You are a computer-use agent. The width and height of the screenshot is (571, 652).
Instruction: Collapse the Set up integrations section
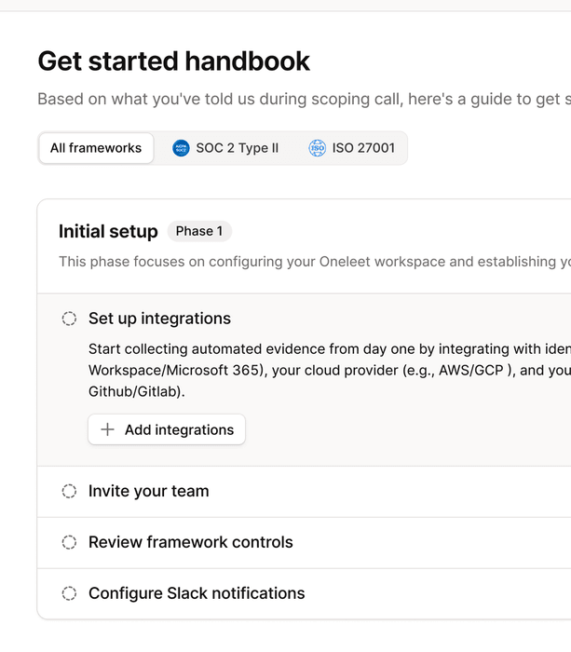coord(159,319)
